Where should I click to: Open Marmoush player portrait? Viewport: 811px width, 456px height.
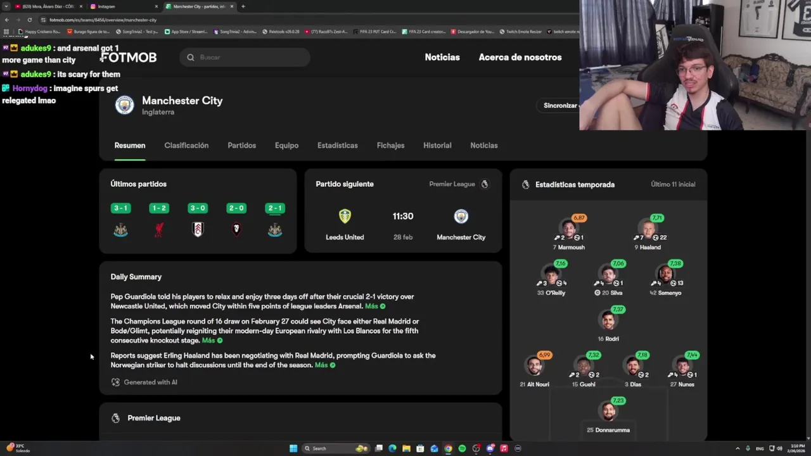(x=569, y=227)
